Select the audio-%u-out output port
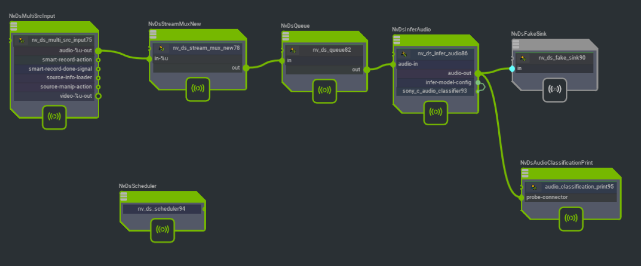 (x=98, y=51)
